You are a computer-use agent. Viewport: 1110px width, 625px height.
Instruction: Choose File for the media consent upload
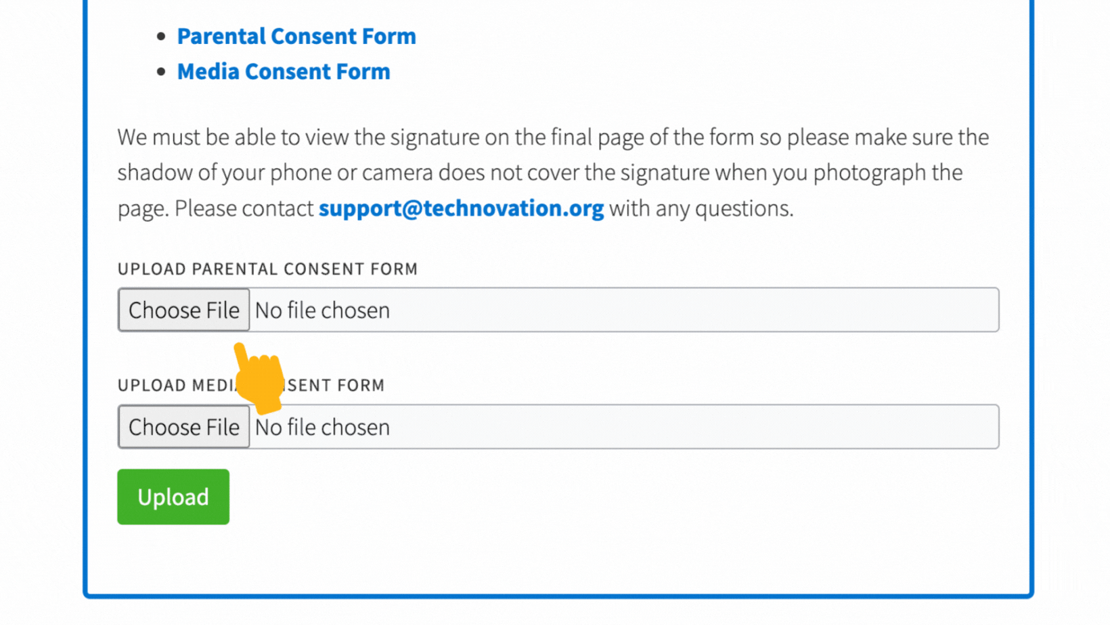(184, 427)
